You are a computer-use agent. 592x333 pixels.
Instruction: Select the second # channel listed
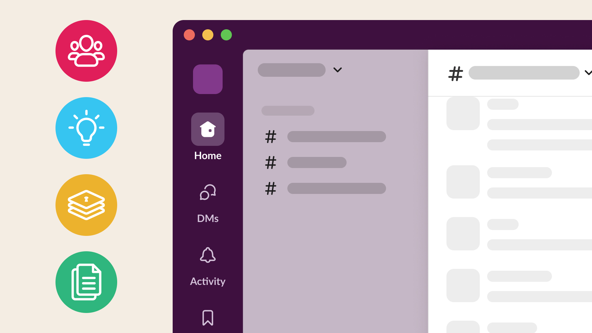point(317,162)
